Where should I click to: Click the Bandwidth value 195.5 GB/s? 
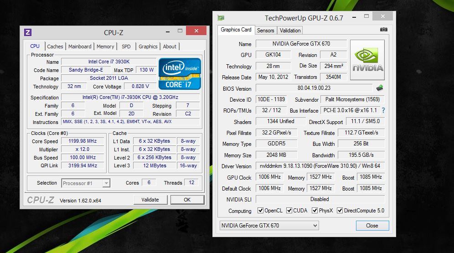[361, 155]
